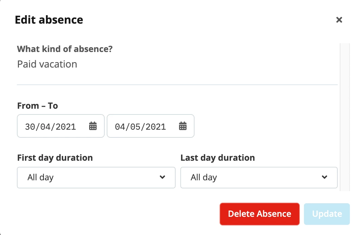Expand the First day duration dropdown
Screen dimensions: 360x235
pos(96,178)
